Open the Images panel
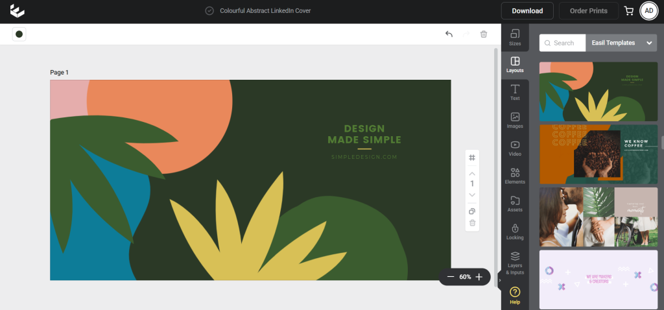664x310 pixels. 515,121
